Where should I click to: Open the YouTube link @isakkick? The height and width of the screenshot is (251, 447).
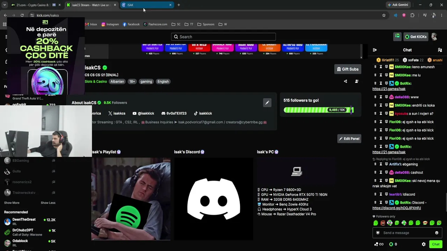(143, 113)
